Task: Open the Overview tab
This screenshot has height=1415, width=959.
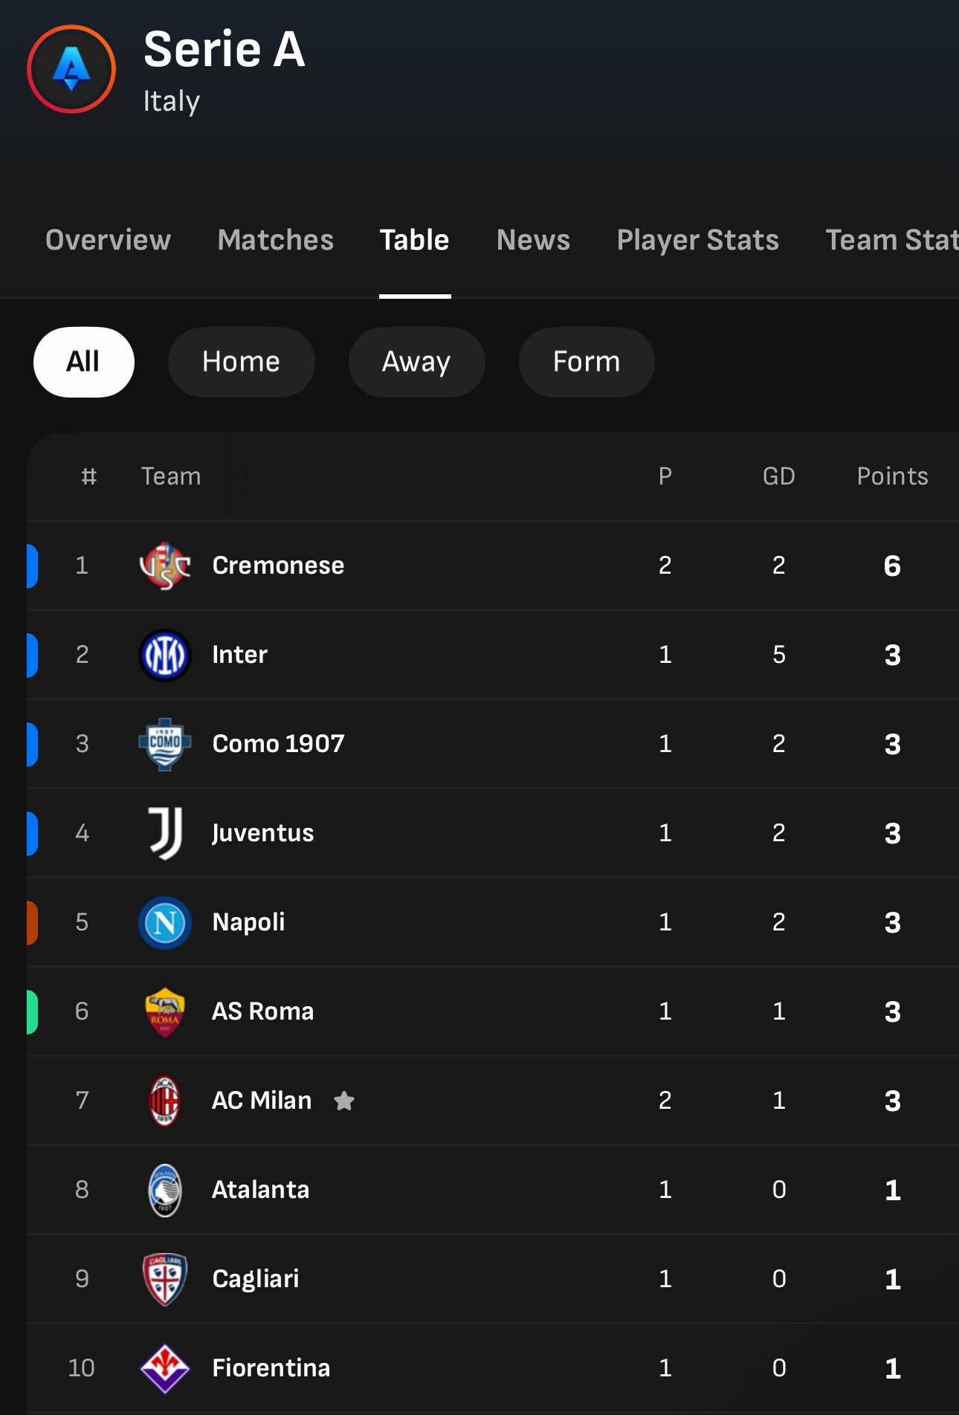Action: point(108,240)
